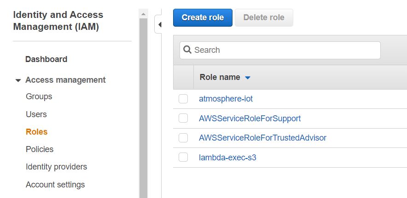Check the AWSServiceRoleForSupport checkbox
Image resolution: width=407 pixels, height=198 pixels.
(183, 119)
